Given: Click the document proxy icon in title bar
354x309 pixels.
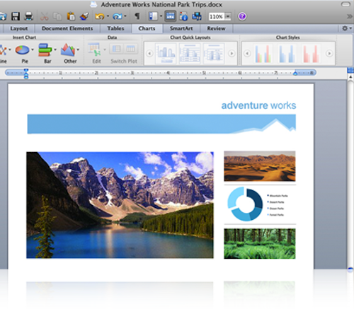Looking at the screenshot, I should [93, 4].
